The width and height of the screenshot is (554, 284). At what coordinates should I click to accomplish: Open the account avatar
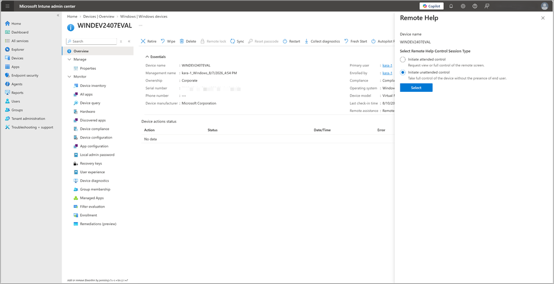pyautogui.click(x=545, y=6)
